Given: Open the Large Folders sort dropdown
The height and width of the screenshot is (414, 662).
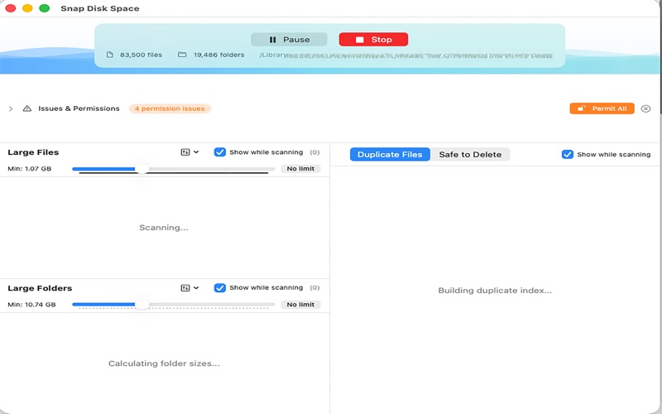Looking at the screenshot, I should click(189, 287).
